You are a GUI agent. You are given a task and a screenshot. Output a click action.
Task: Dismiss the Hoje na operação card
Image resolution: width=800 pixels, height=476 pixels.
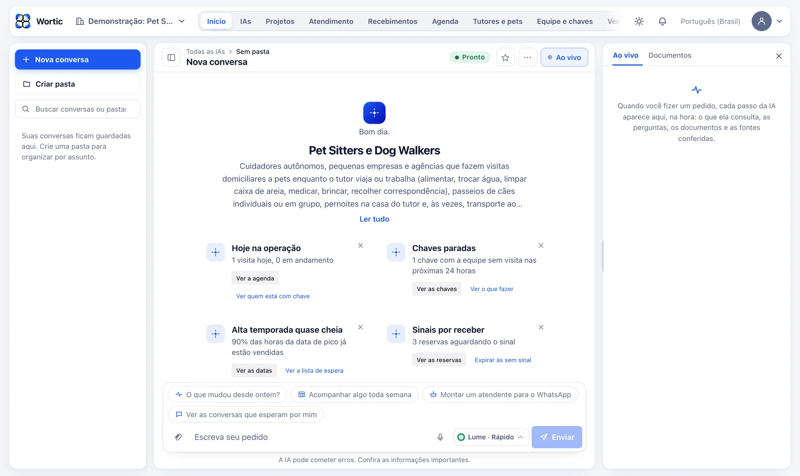click(360, 246)
